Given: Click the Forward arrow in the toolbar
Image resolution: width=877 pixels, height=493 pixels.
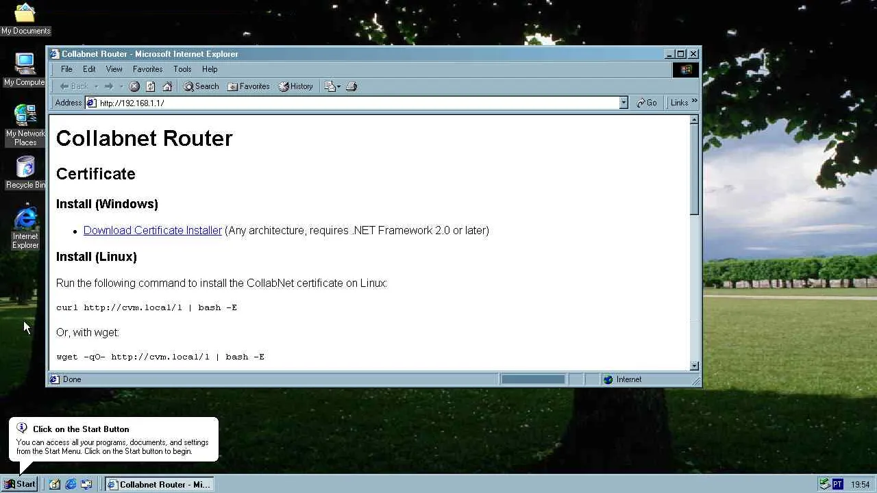Looking at the screenshot, I should pyautogui.click(x=108, y=86).
